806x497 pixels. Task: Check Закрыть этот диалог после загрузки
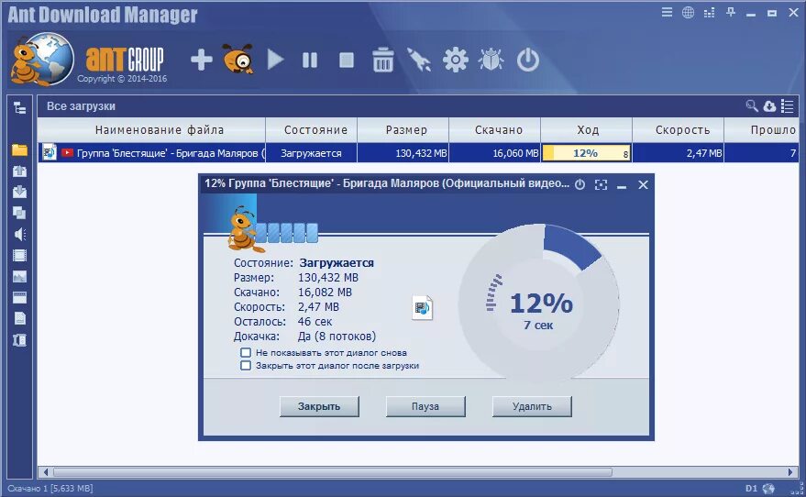click(246, 366)
